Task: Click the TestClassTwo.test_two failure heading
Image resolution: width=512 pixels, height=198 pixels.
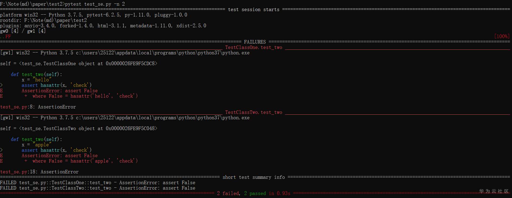Action: pos(253,112)
